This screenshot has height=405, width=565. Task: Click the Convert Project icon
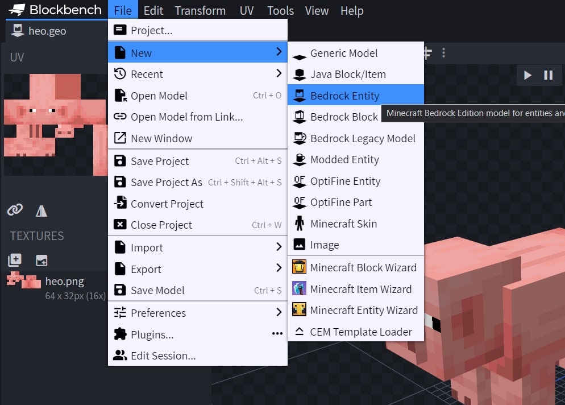point(120,203)
